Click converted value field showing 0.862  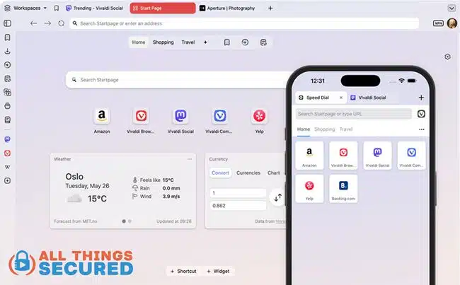[238, 206]
